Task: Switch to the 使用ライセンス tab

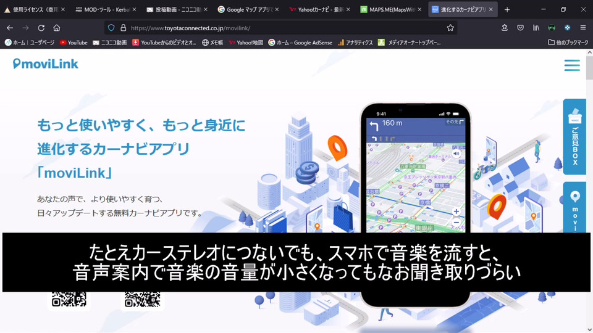Action: pyautogui.click(x=31, y=9)
